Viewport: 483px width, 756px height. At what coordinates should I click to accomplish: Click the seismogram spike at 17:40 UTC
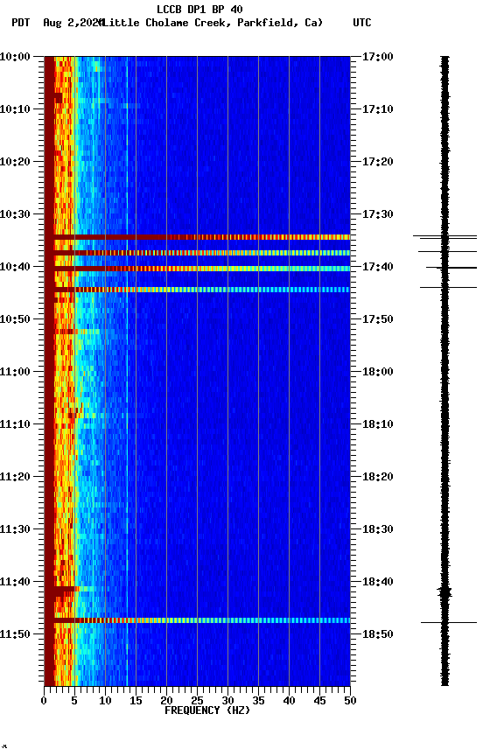451,268
